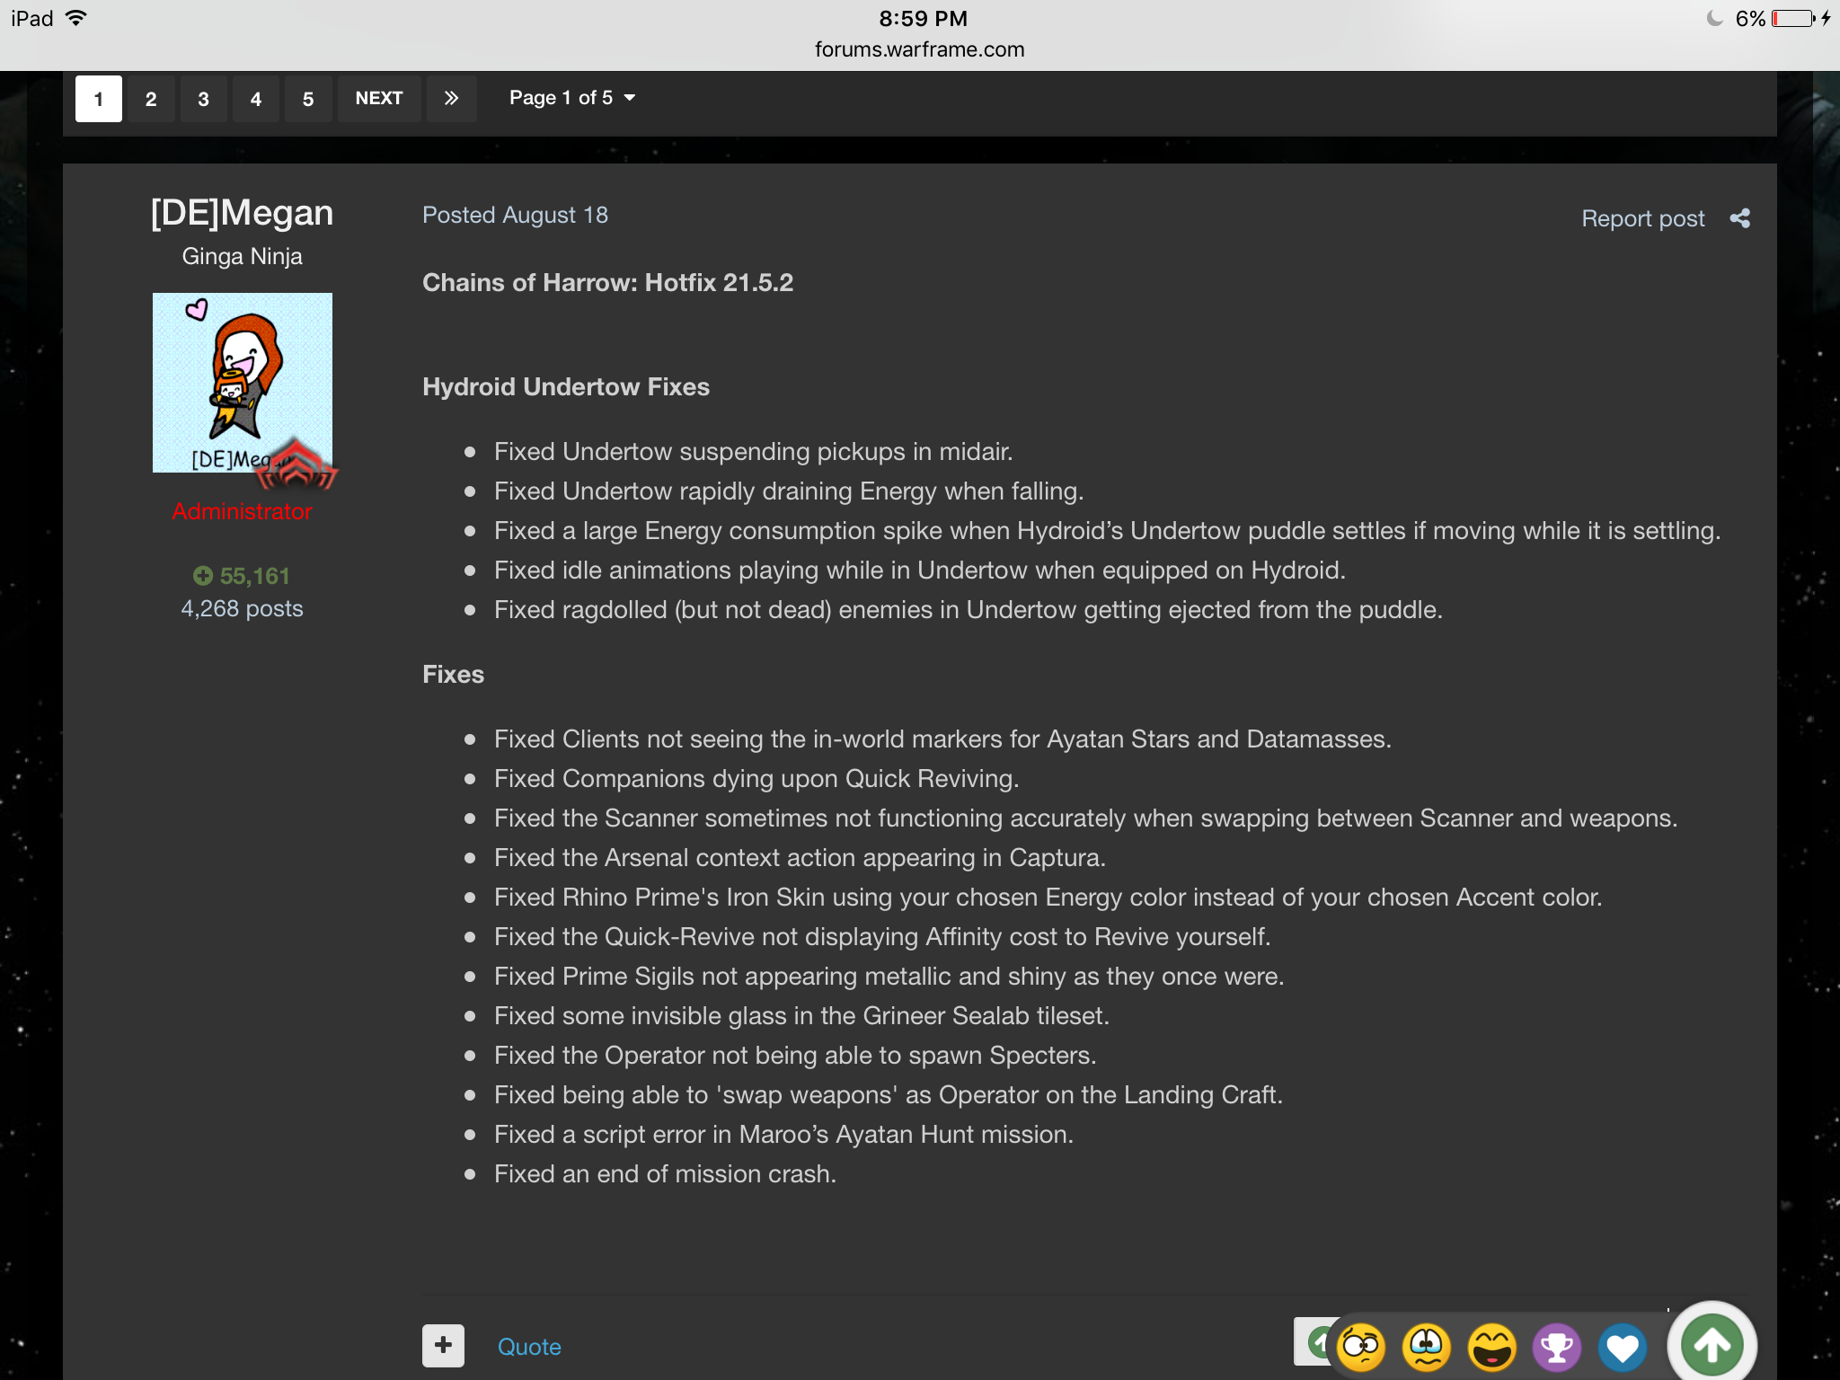The height and width of the screenshot is (1380, 1840).
Task: Click Report post link
Action: click(1642, 218)
